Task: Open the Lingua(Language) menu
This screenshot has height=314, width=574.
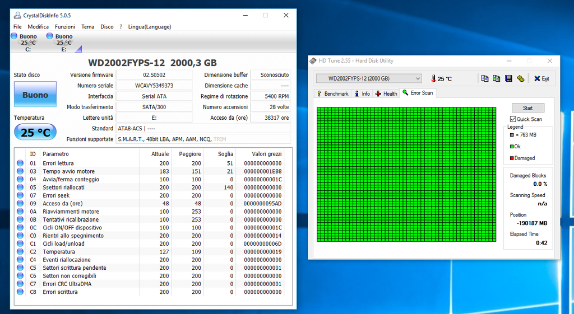Action: 149,26
